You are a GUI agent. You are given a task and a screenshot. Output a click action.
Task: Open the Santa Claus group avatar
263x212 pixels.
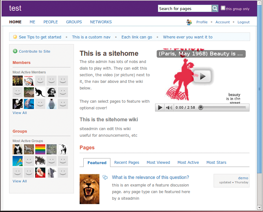click(40, 173)
